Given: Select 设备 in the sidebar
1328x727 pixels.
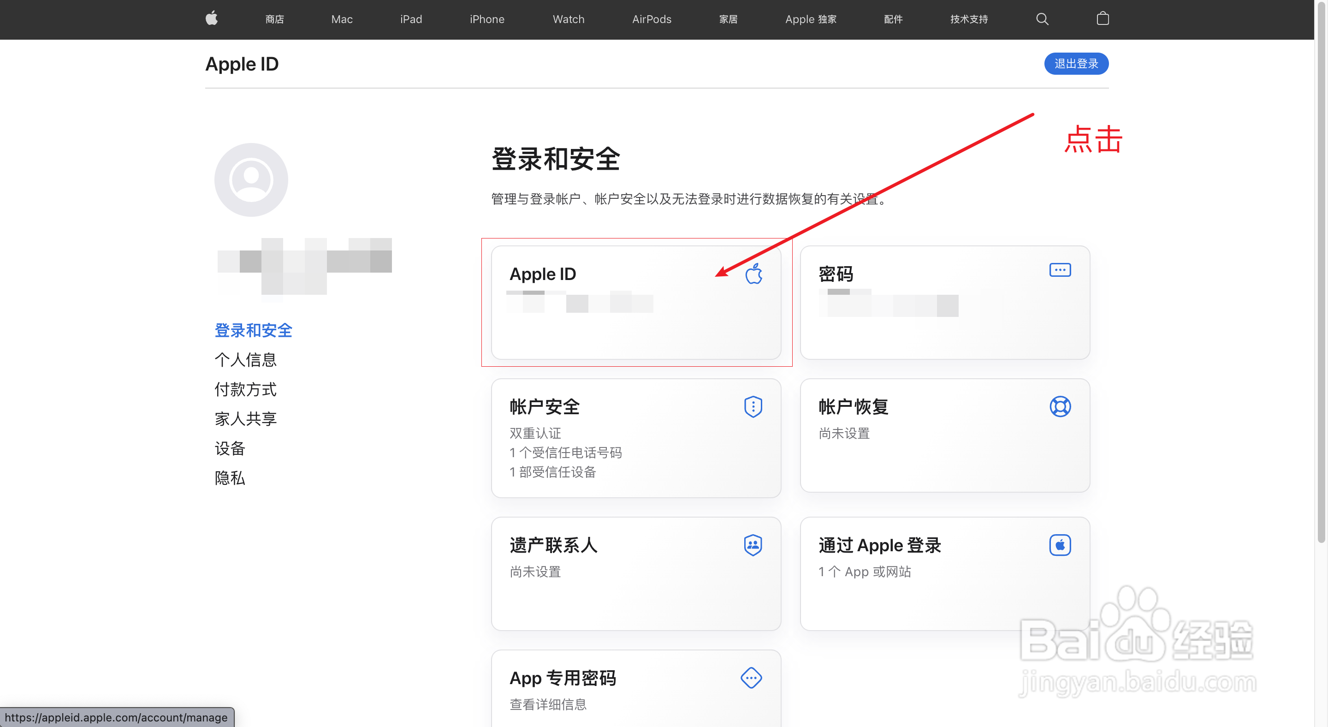Looking at the screenshot, I should coord(230,448).
